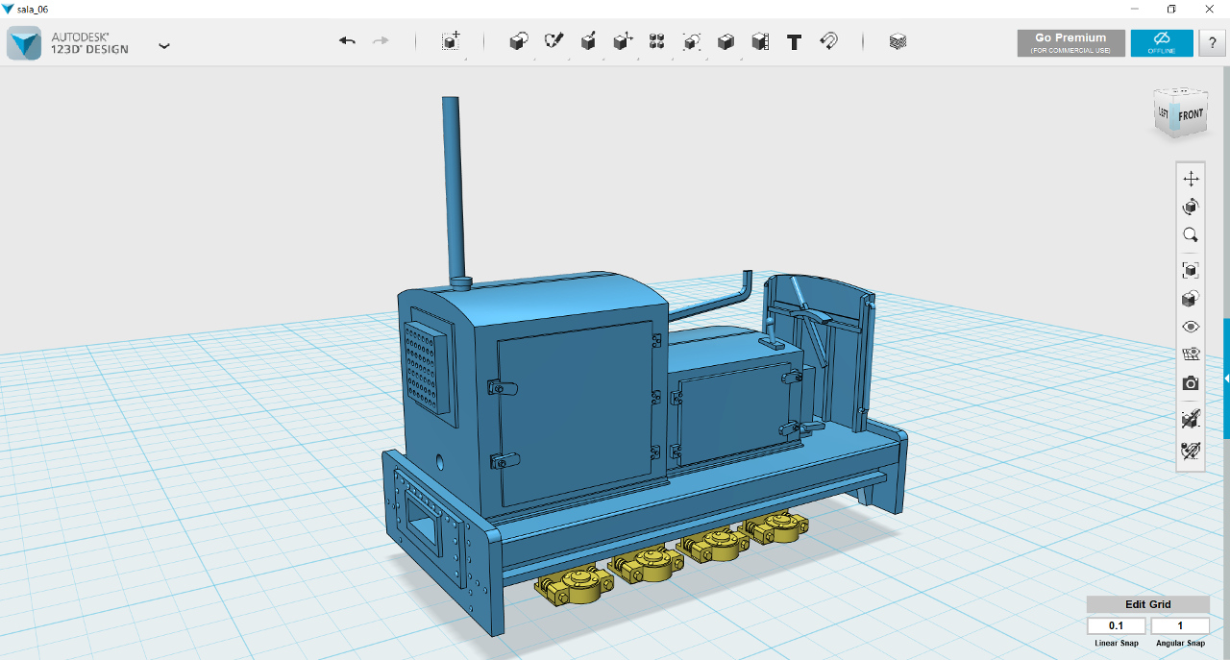Click the Go Premium button
Image resolution: width=1230 pixels, height=660 pixels.
point(1070,43)
